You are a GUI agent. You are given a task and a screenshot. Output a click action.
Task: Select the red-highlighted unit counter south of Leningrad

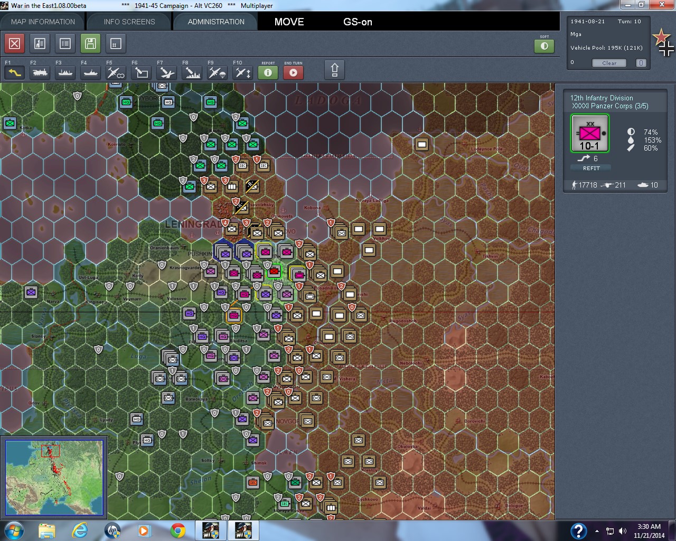(274, 272)
